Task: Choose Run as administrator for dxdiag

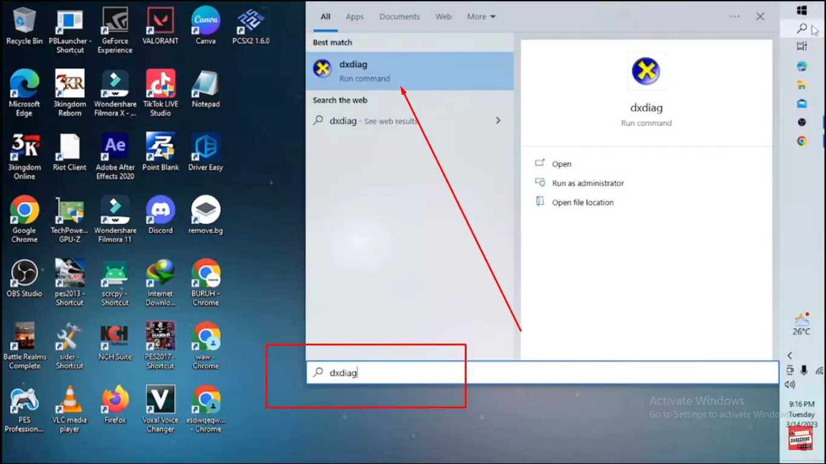Action: (x=580, y=183)
